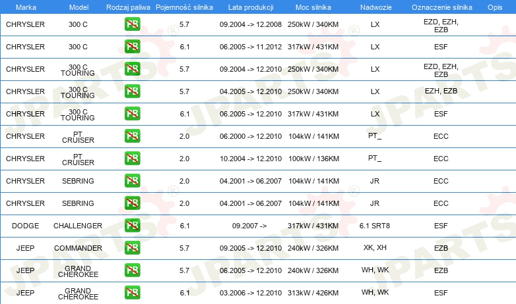Click the Marka column header
The image size is (516, 304).
(x=26, y=7)
